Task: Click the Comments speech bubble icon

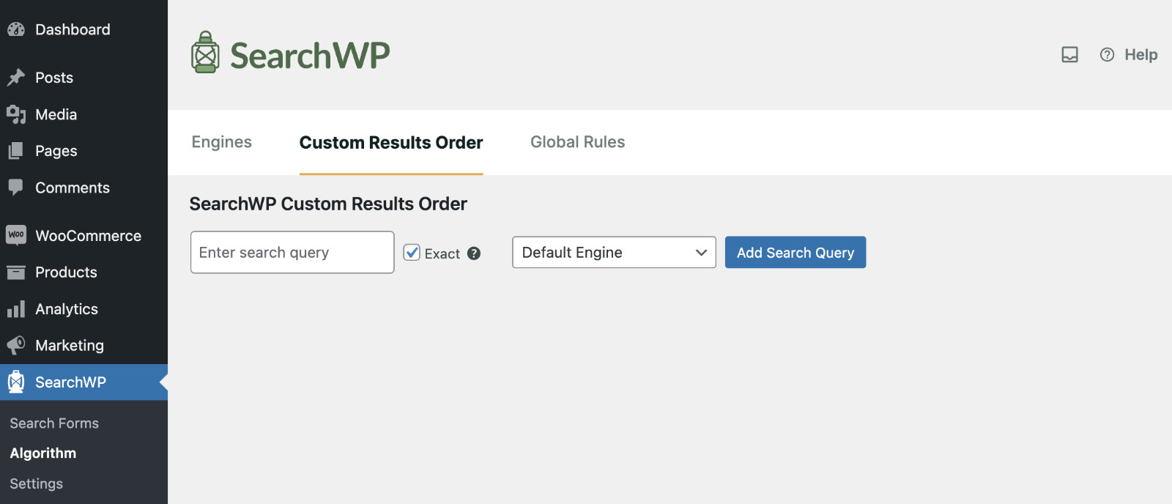Action: (16, 188)
